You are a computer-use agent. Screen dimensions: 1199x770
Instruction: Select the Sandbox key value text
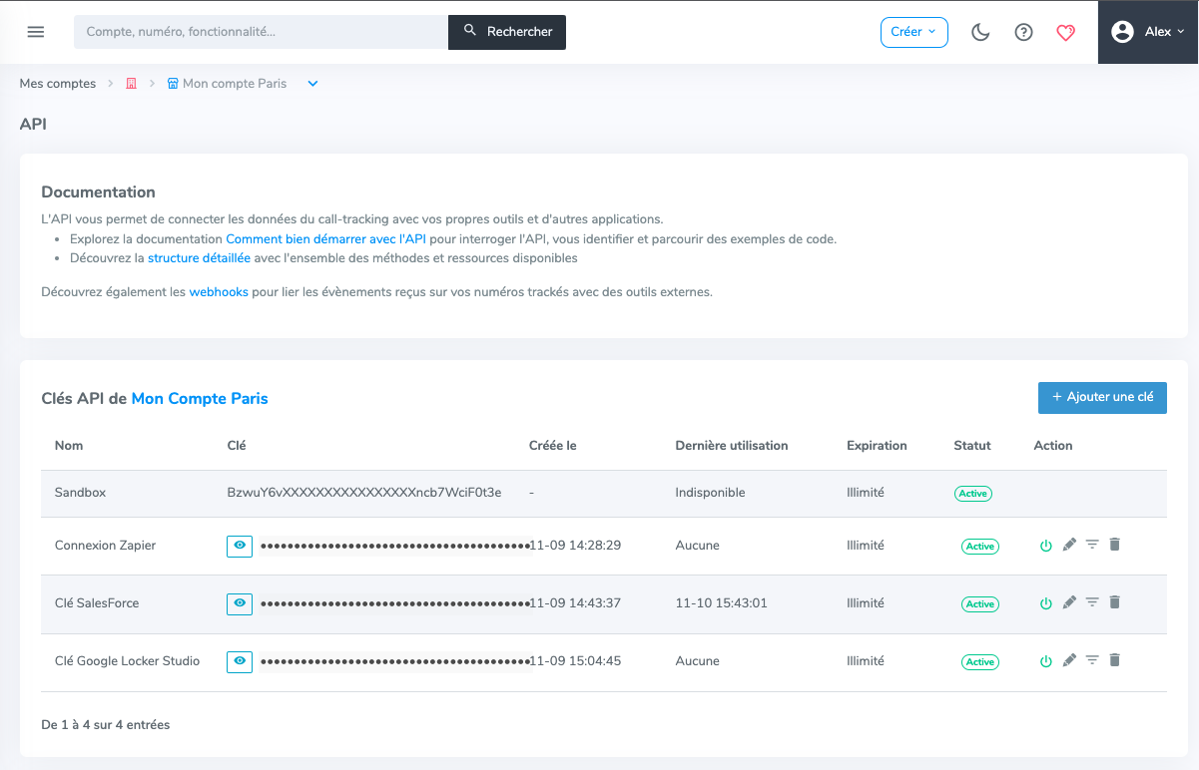click(x=364, y=493)
